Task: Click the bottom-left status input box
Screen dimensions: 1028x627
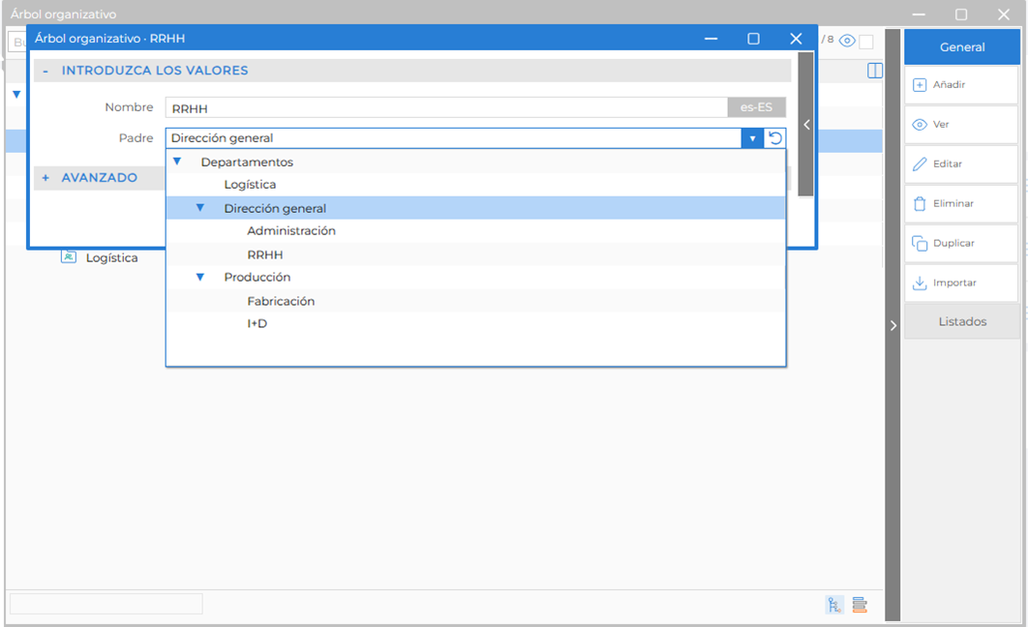Action: coord(106,604)
